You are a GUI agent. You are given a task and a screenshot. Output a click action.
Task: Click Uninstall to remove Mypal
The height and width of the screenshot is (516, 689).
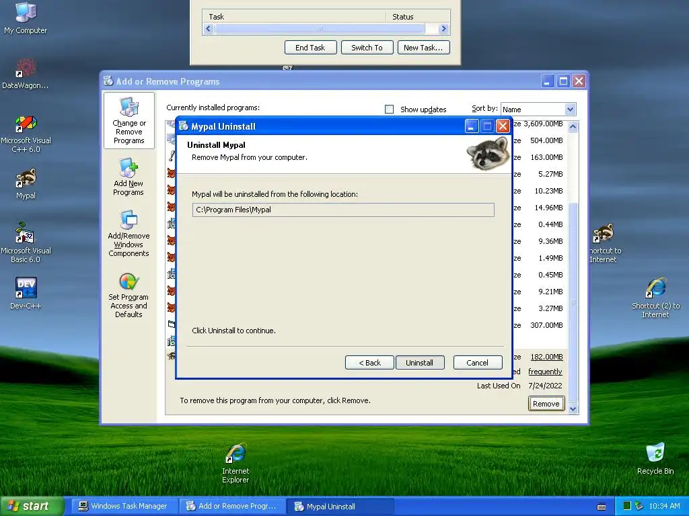click(420, 362)
